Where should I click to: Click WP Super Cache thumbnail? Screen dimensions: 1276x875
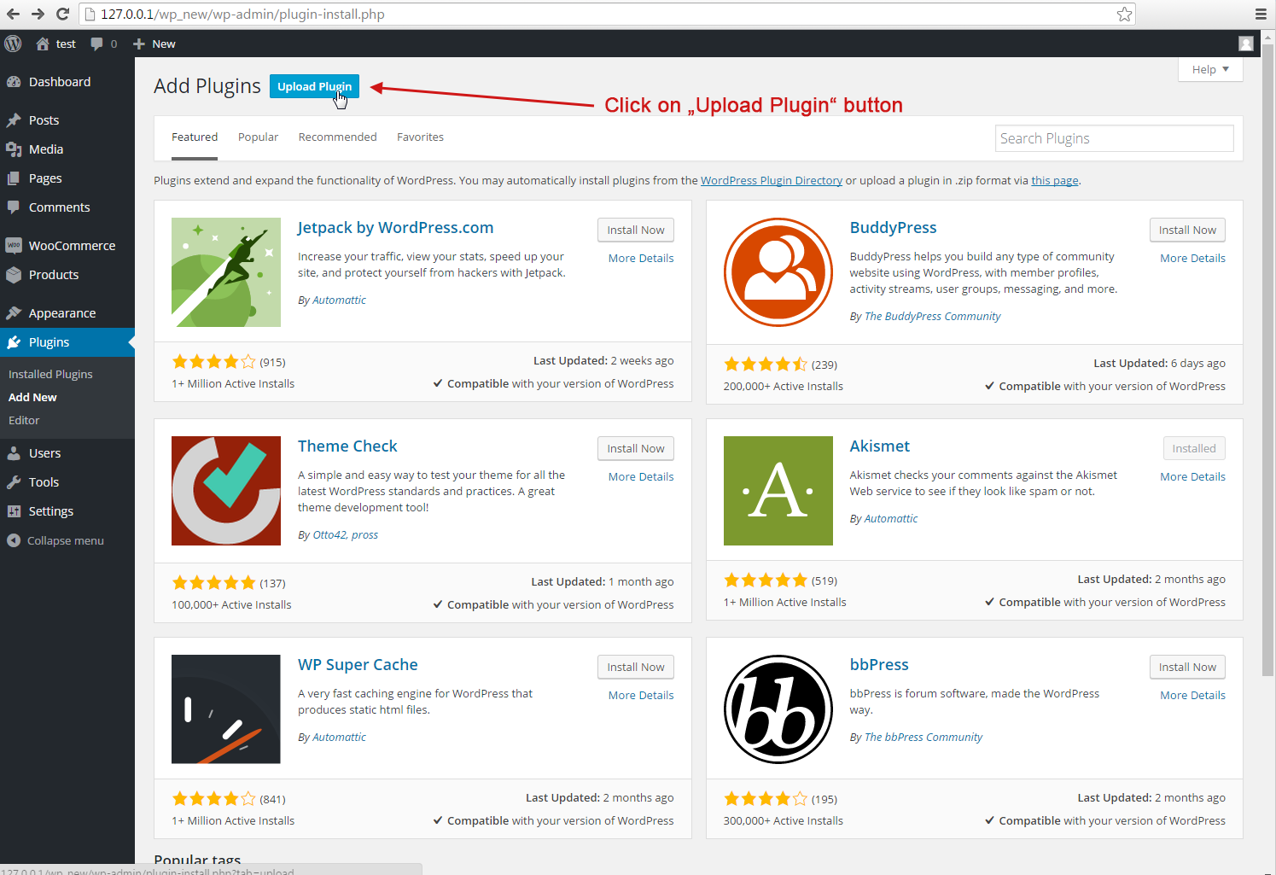[x=226, y=709]
